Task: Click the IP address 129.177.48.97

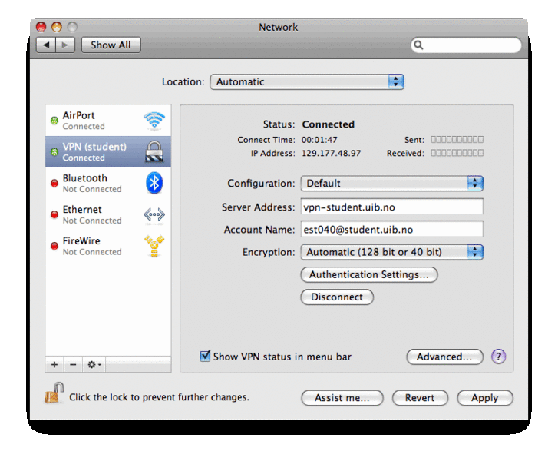Action: click(331, 153)
